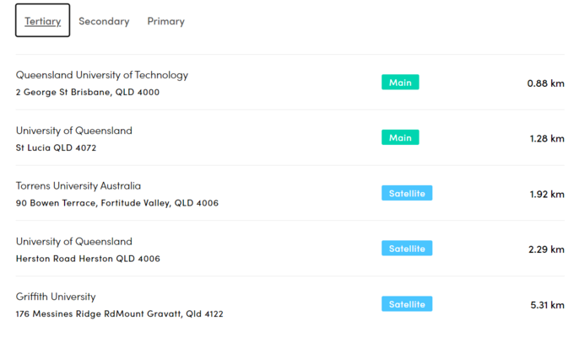Select the St Lucia QLD 4072 address

click(x=56, y=147)
